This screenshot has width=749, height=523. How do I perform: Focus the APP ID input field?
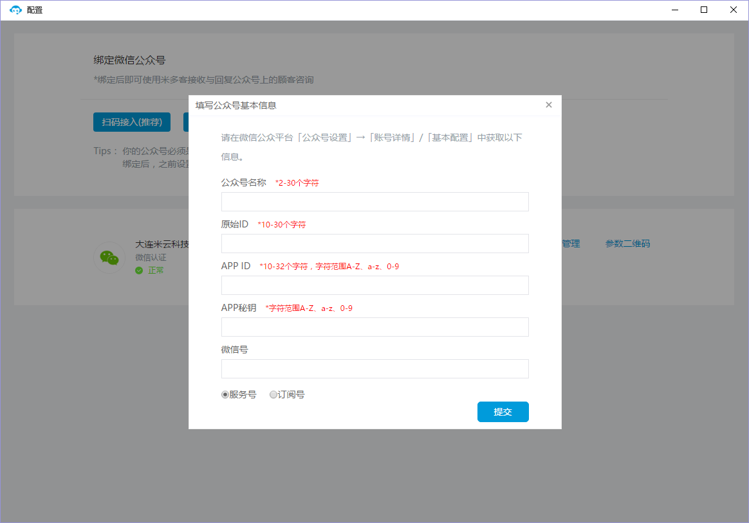point(374,285)
